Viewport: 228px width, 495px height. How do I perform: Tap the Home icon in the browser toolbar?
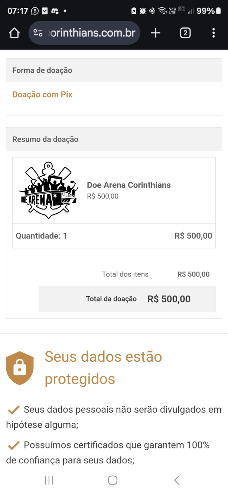click(x=14, y=33)
